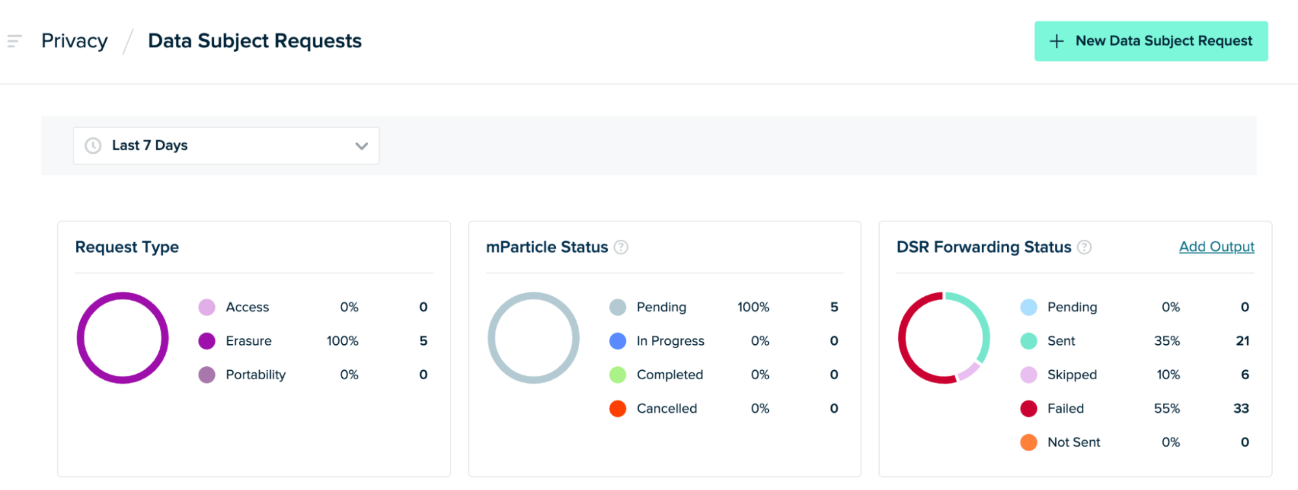
Task: Click the Erasure legend color dot
Action: coord(206,341)
